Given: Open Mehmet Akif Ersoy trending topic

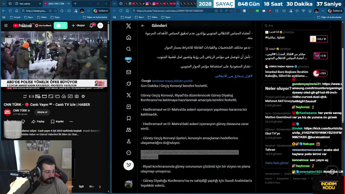Looking at the screenshot, I should coord(279,101).
